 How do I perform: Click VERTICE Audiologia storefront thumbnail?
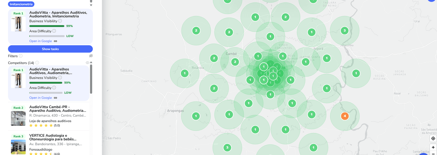tap(18, 147)
